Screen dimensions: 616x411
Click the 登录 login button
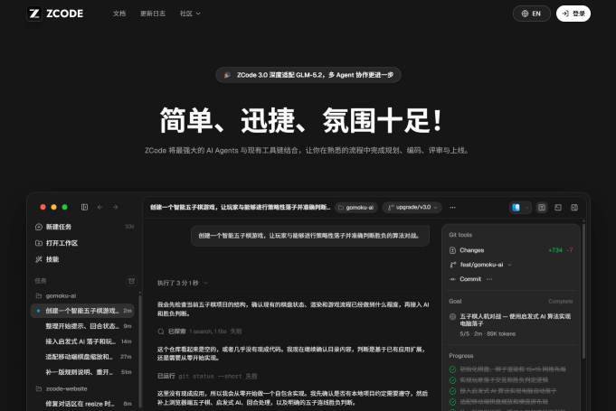(573, 14)
